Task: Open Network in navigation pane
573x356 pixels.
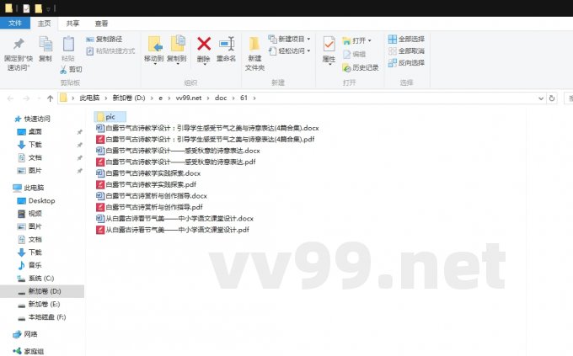Action: click(x=25, y=334)
